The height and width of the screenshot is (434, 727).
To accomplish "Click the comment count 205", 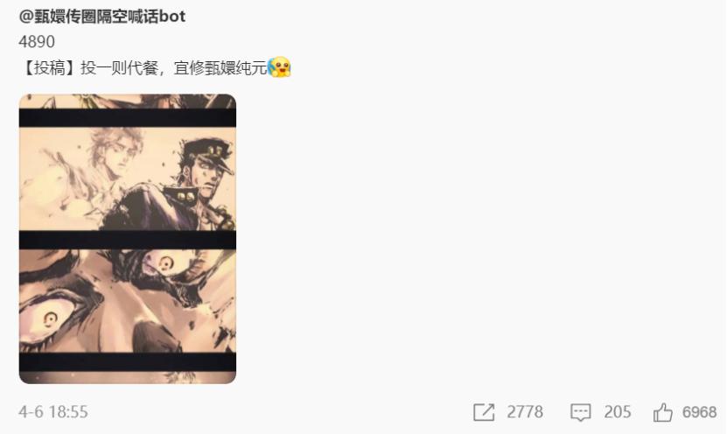I will [617, 412].
